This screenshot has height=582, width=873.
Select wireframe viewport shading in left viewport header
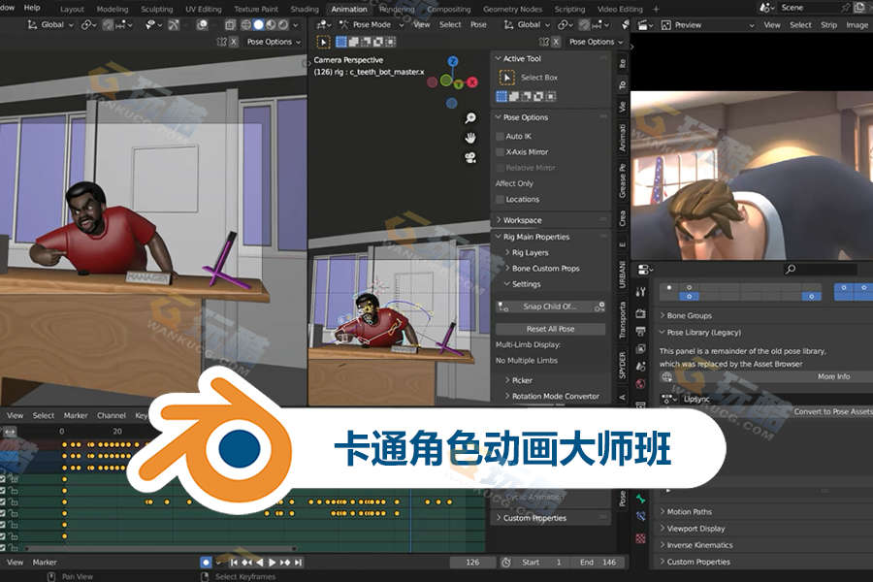[245, 25]
